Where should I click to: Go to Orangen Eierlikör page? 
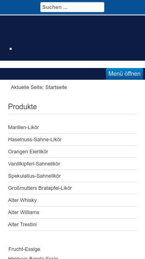point(28,152)
